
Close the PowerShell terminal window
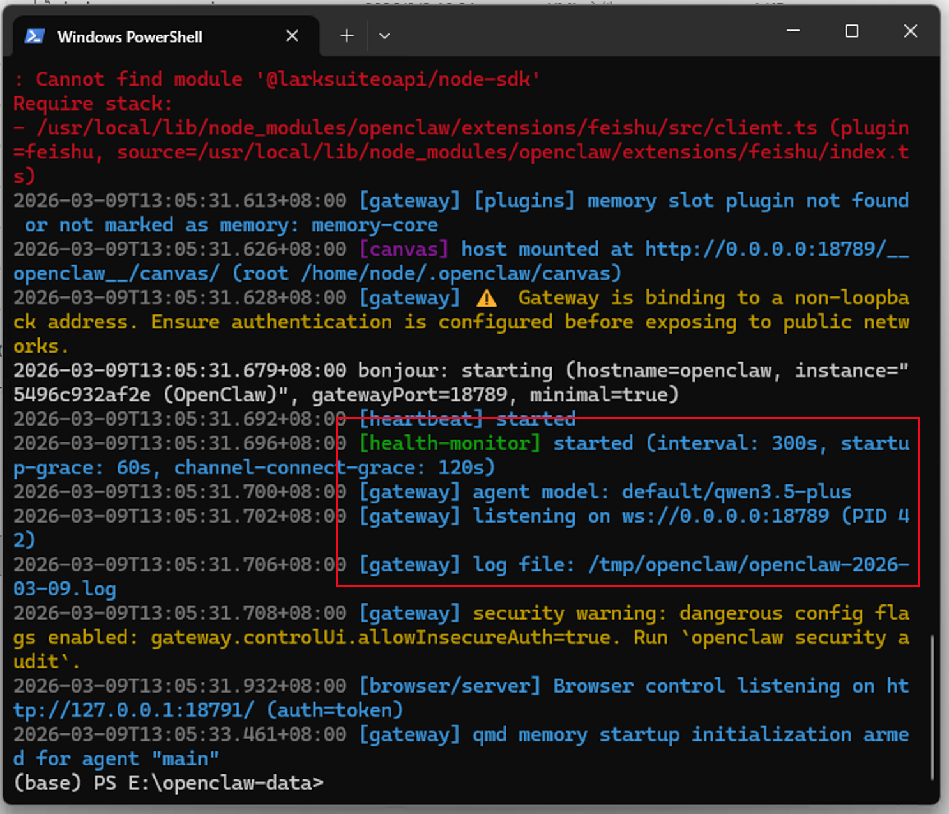point(910,31)
